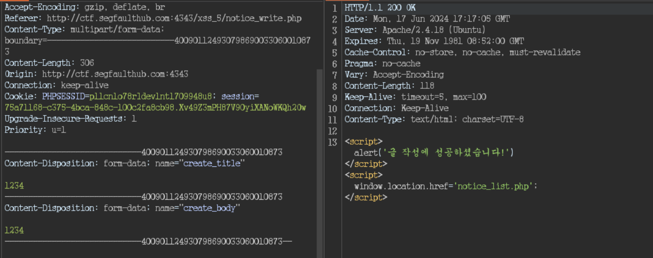Click the opening script tag on response line 13
The image size is (653, 258).
click(363, 141)
